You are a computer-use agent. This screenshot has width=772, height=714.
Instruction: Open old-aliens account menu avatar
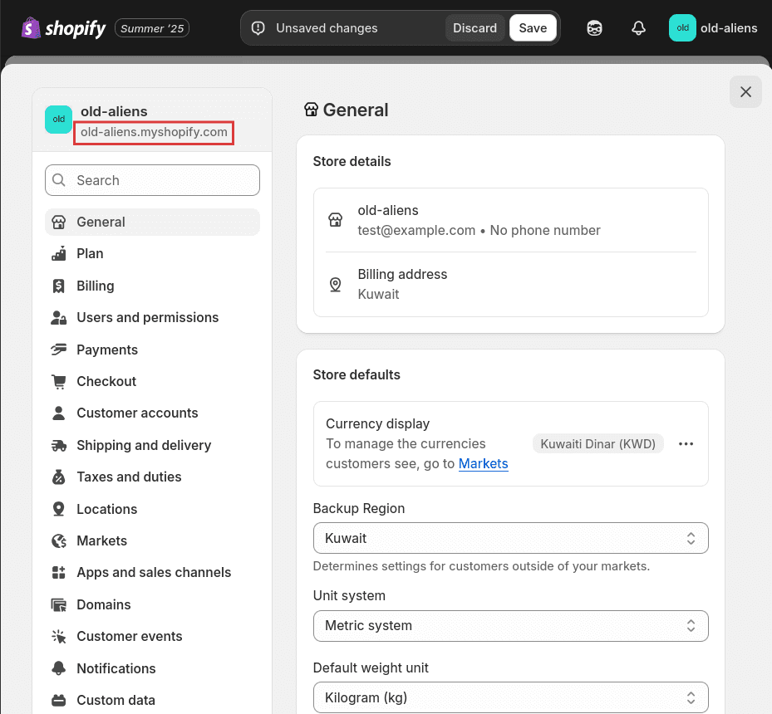[x=682, y=28]
